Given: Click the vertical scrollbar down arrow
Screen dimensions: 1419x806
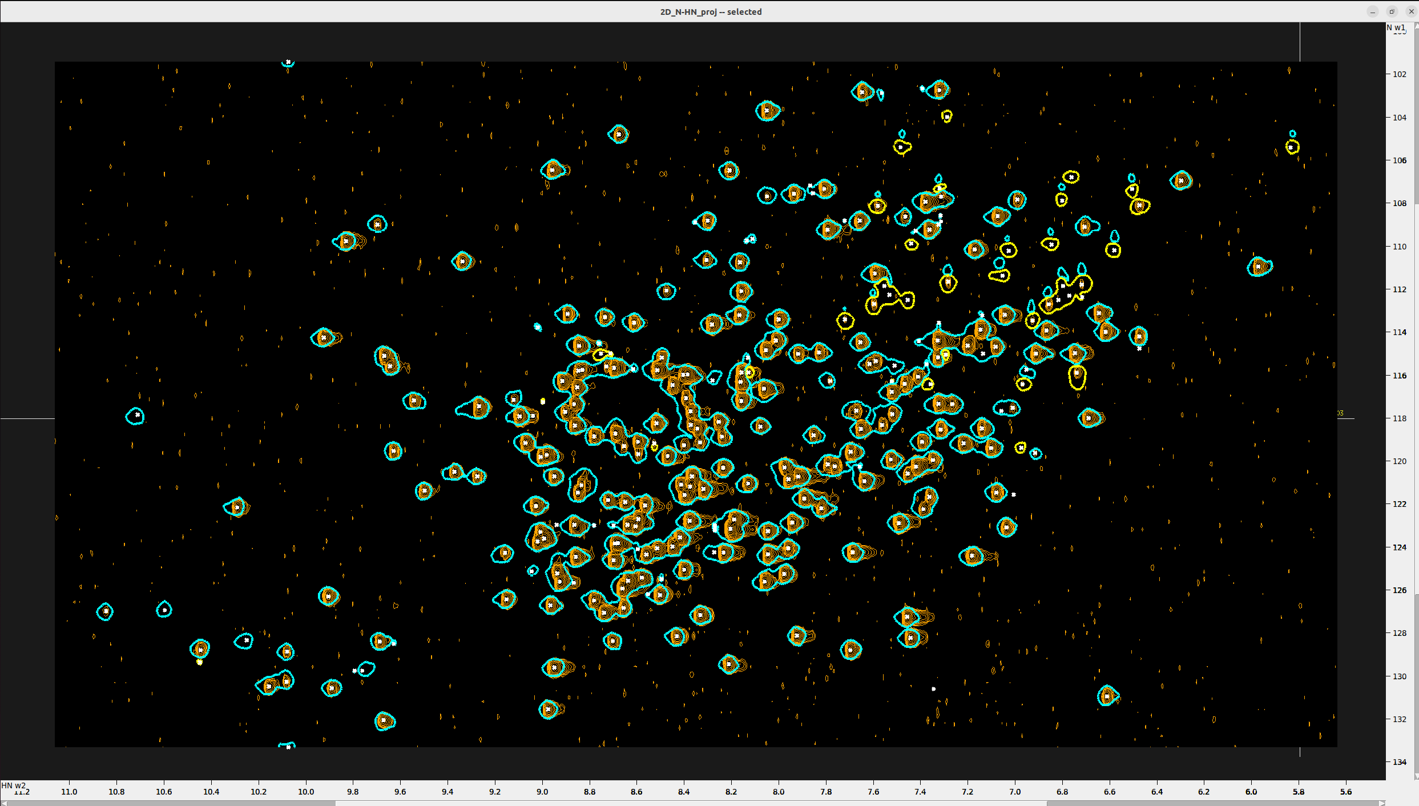Looking at the screenshot, I should click(x=1416, y=776).
